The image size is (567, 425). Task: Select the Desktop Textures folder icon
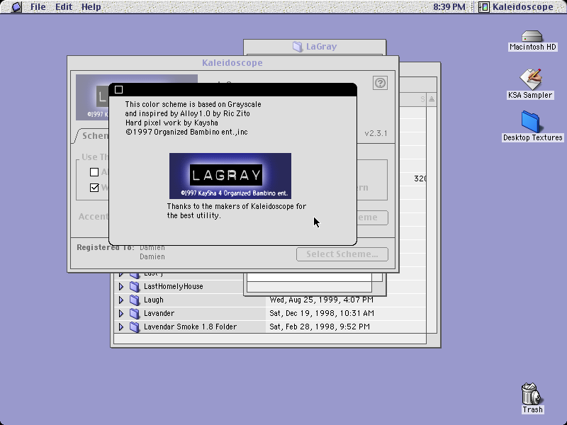(530, 122)
